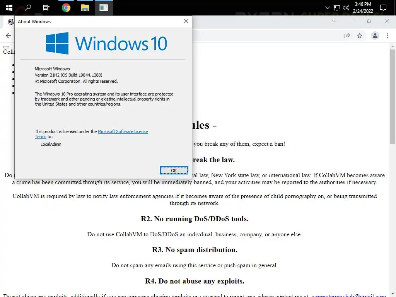
Task: Open the clock showing 3:46 PM
Action: tap(363, 4)
